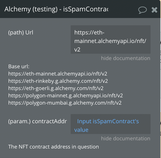The width and height of the screenshot is (161, 158).
Task: Select the polygon-mumbai.g.alchemy.com documentation line
Action: (x=65, y=103)
